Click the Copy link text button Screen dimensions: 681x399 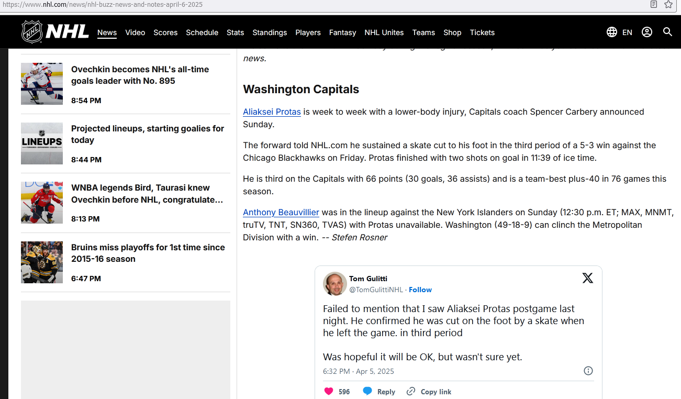(436, 392)
